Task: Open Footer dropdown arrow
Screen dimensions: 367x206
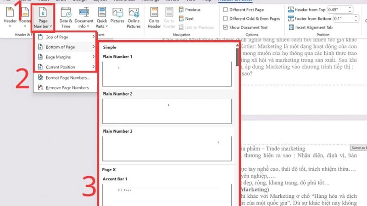Action: [25, 26]
